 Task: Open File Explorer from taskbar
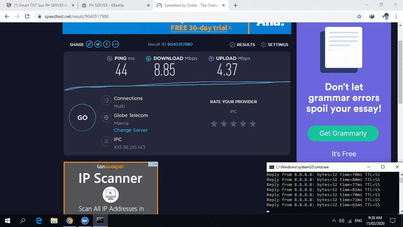pyautogui.click(x=54, y=221)
